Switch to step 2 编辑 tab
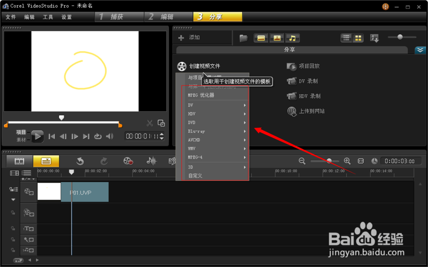 pyautogui.click(x=169, y=17)
